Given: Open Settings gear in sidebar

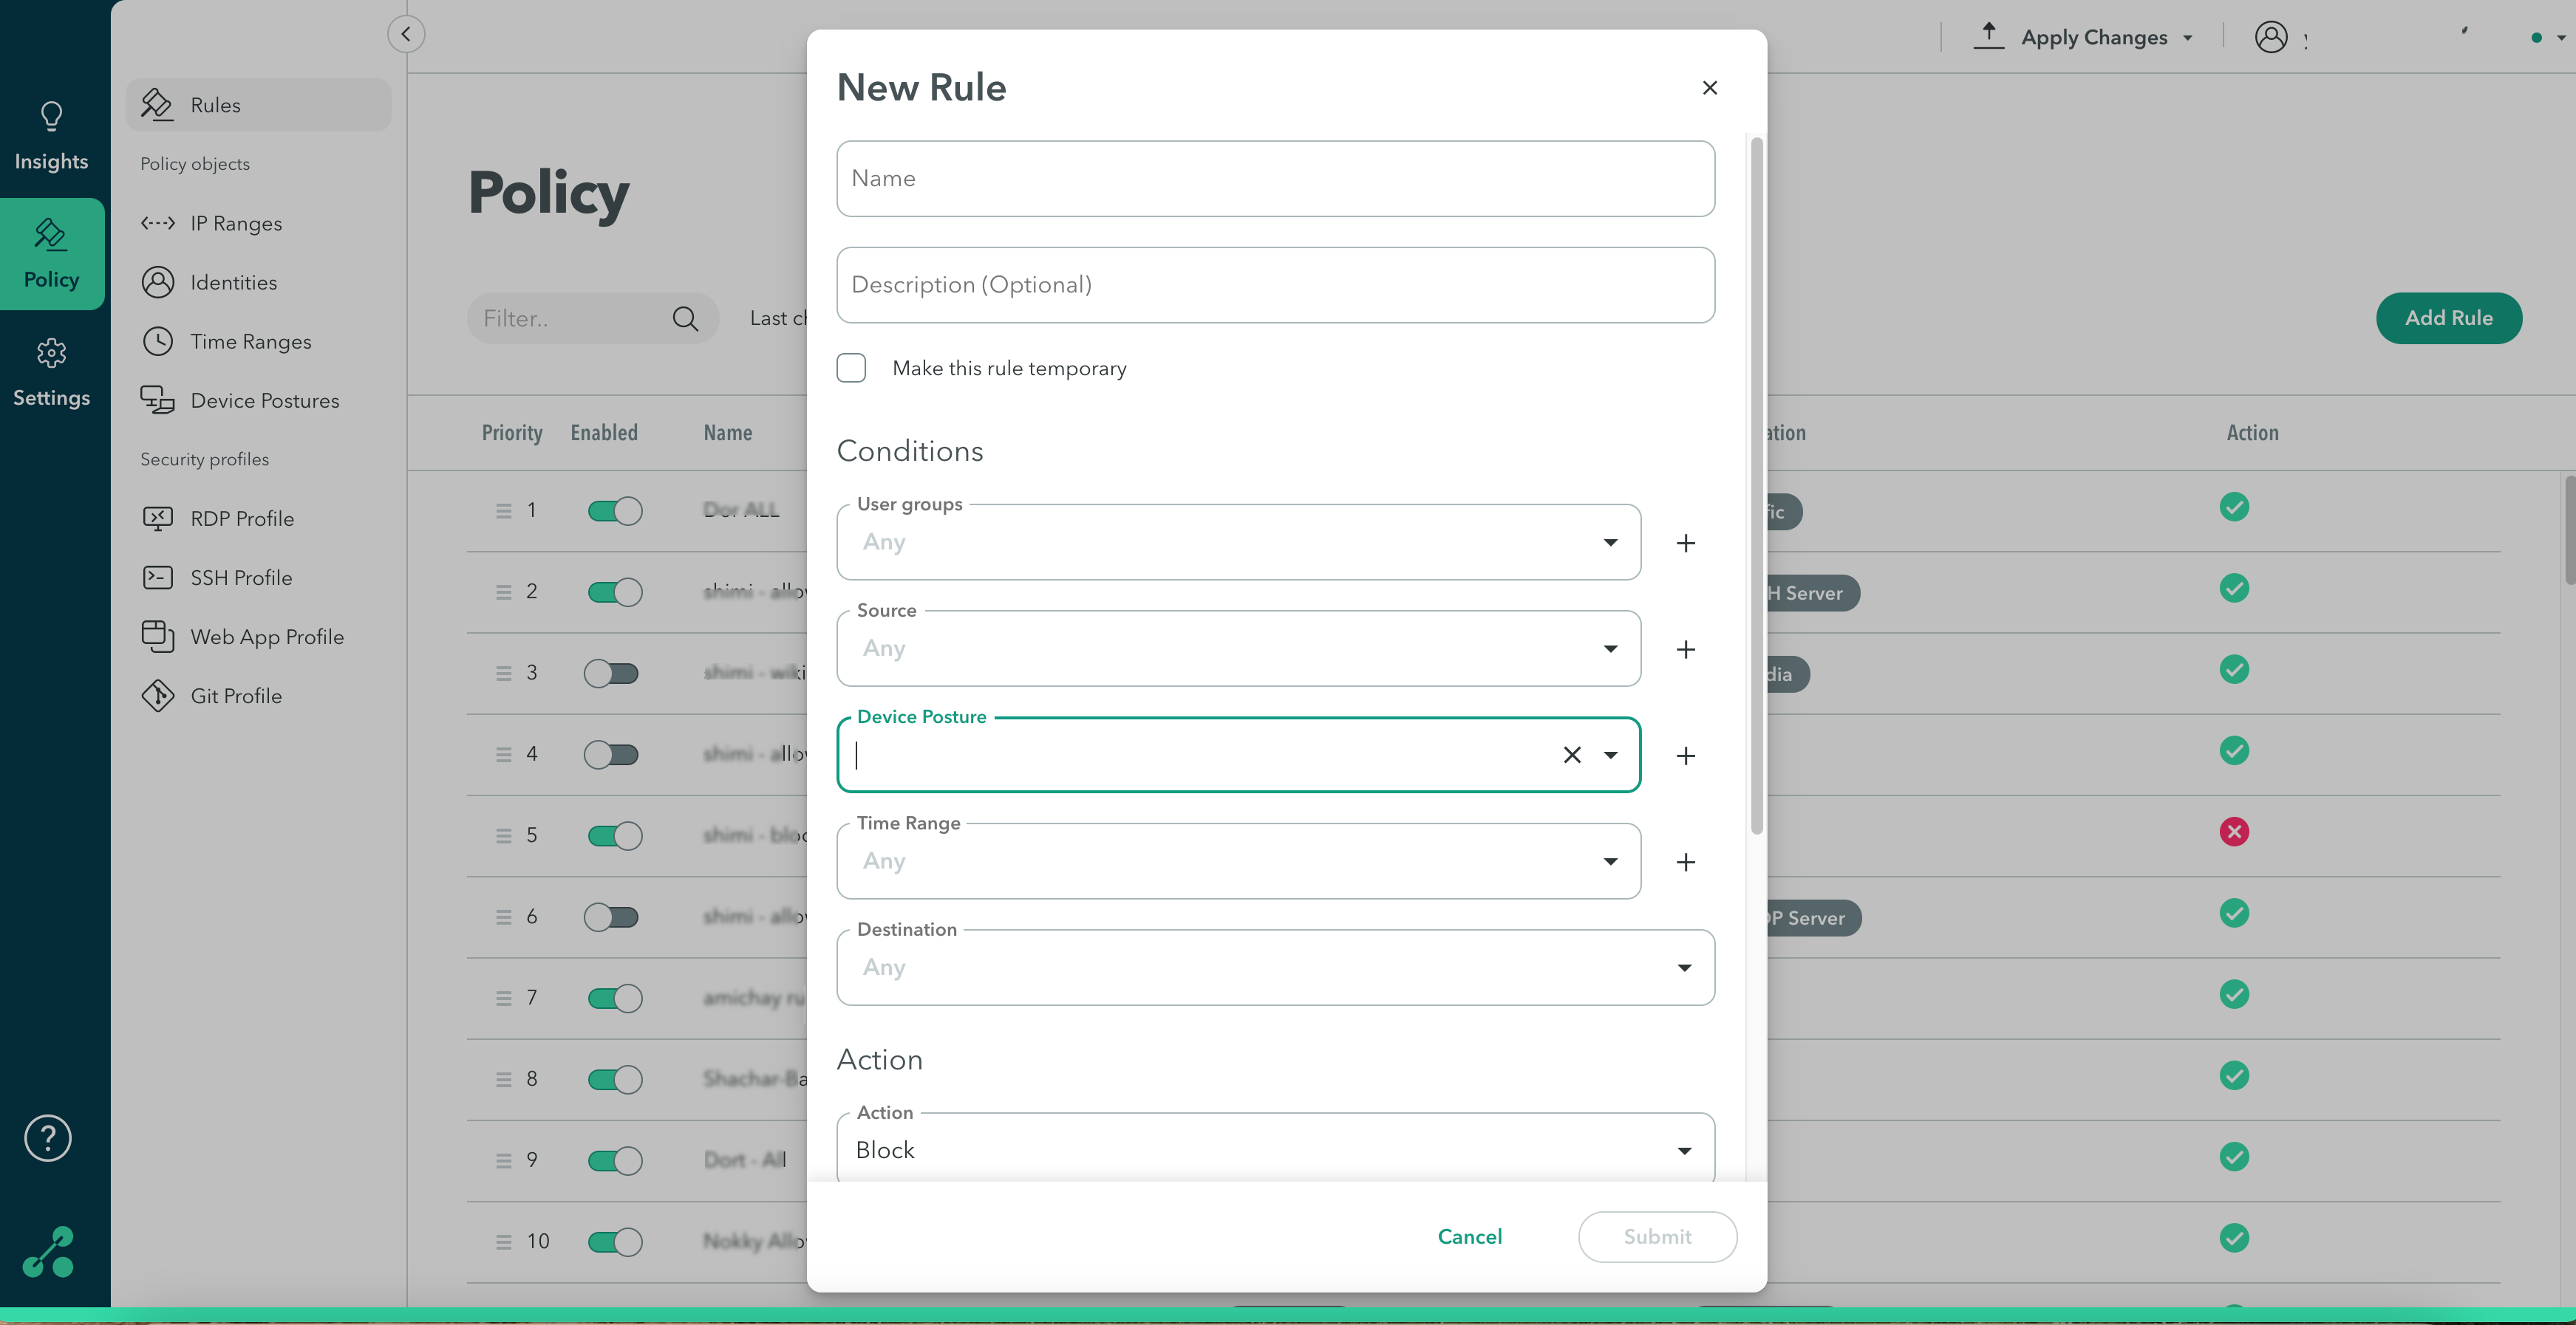Looking at the screenshot, I should point(51,353).
